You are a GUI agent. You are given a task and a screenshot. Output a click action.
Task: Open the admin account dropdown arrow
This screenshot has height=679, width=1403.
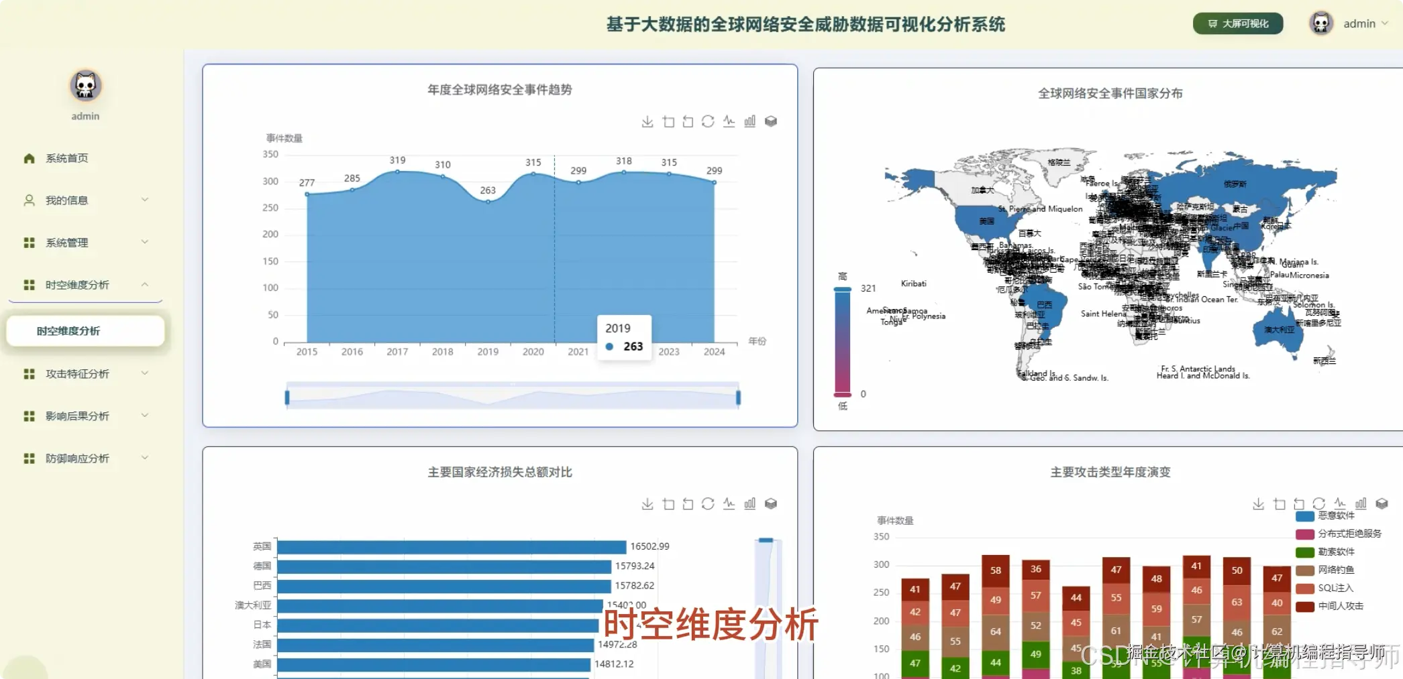[1385, 23]
